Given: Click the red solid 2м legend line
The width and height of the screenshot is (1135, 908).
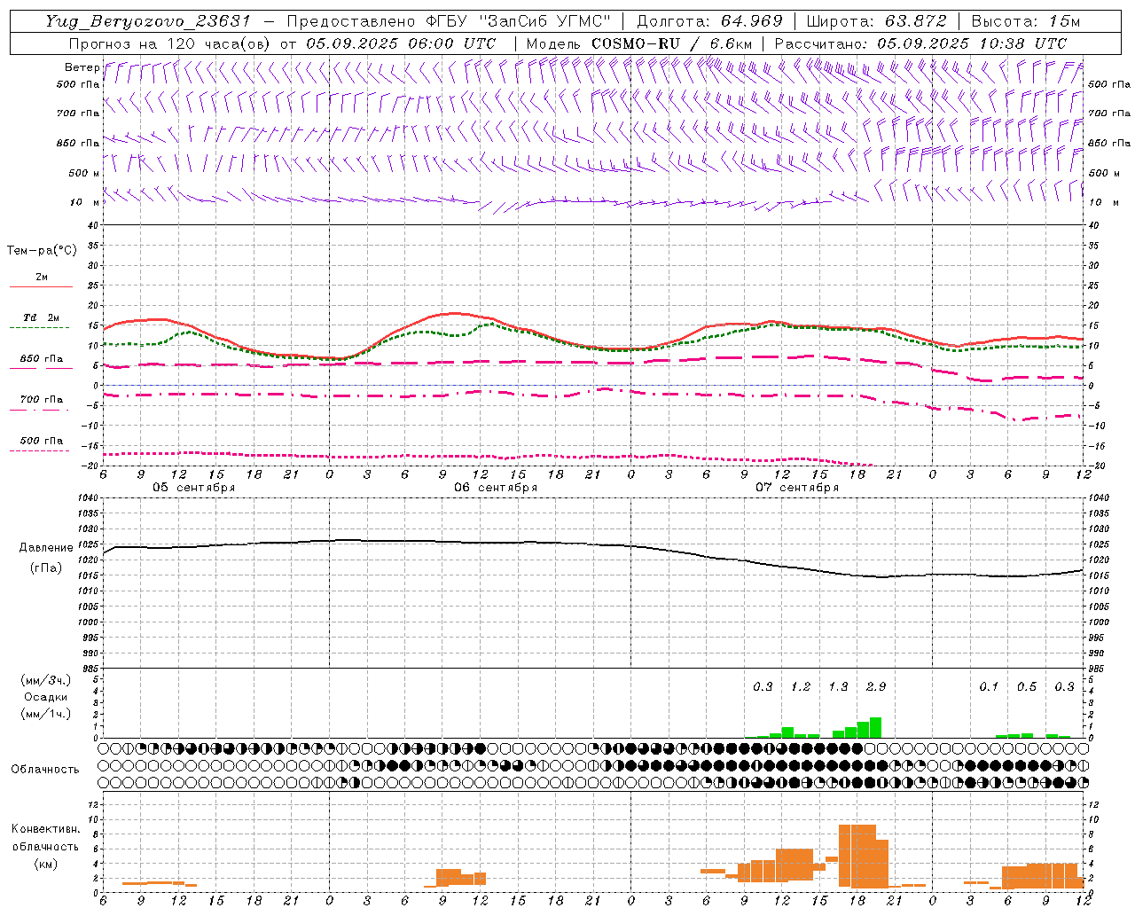Looking at the screenshot, I should pos(41,287).
